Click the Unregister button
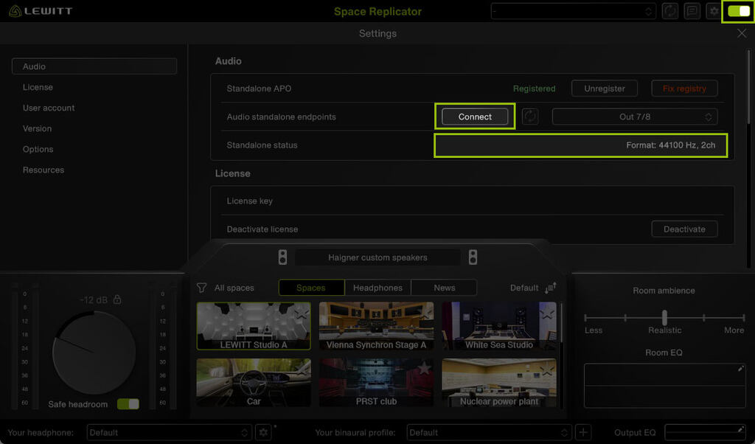The height and width of the screenshot is (444, 755). click(x=605, y=89)
